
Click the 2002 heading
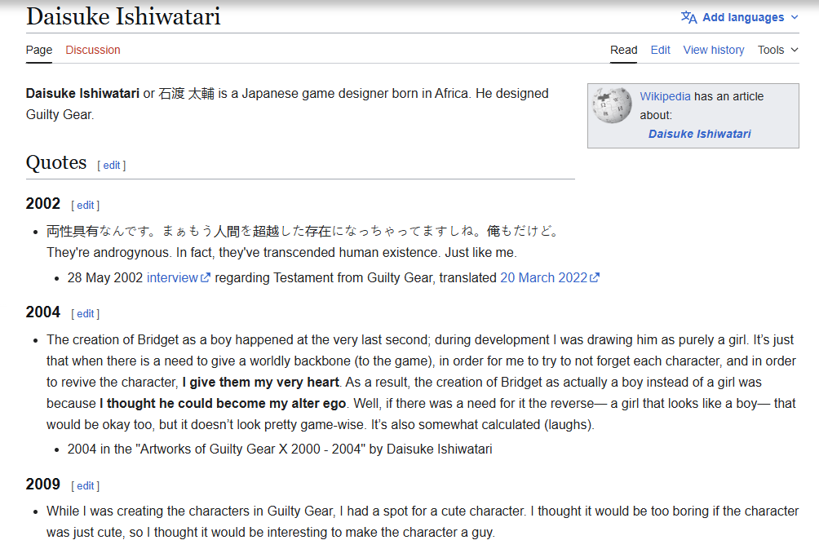(43, 203)
